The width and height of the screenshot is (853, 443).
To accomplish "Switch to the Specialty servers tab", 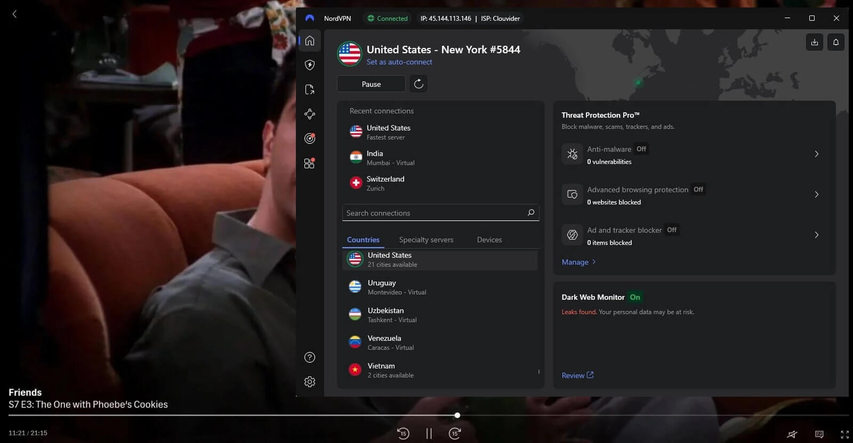I will pyautogui.click(x=426, y=240).
